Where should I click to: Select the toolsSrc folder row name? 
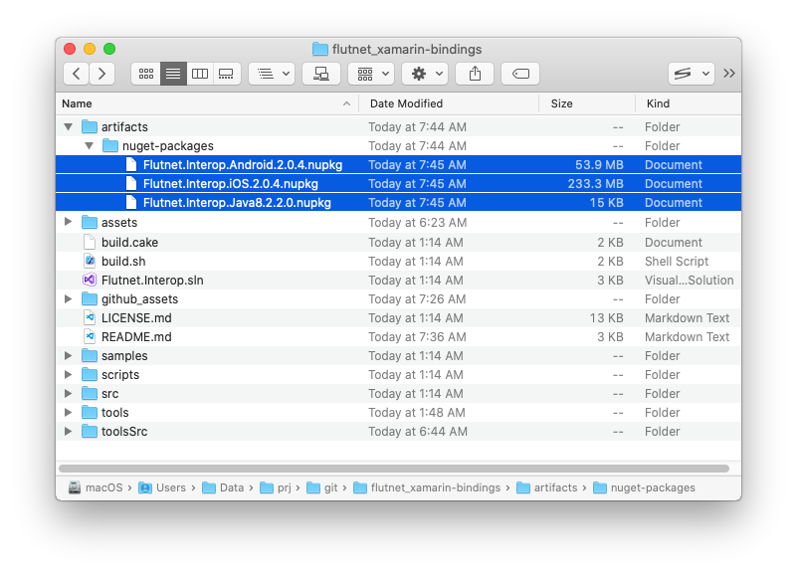pyautogui.click(x=124, y=432)
